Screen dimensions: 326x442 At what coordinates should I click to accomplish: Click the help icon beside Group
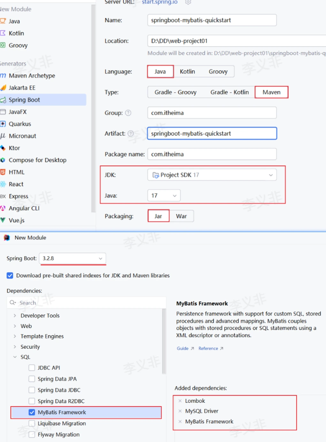[128, 113]
